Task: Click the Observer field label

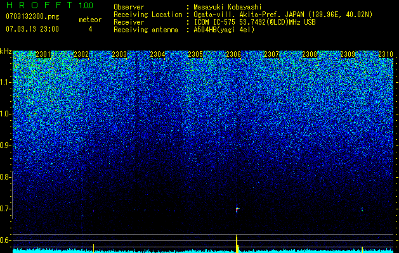Action: (x=129, y=7)
